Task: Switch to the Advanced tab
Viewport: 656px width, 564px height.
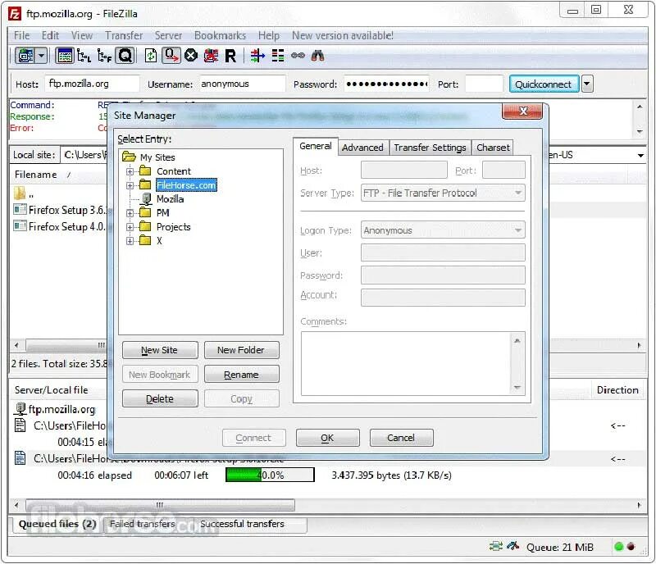Action: (362, 148)
